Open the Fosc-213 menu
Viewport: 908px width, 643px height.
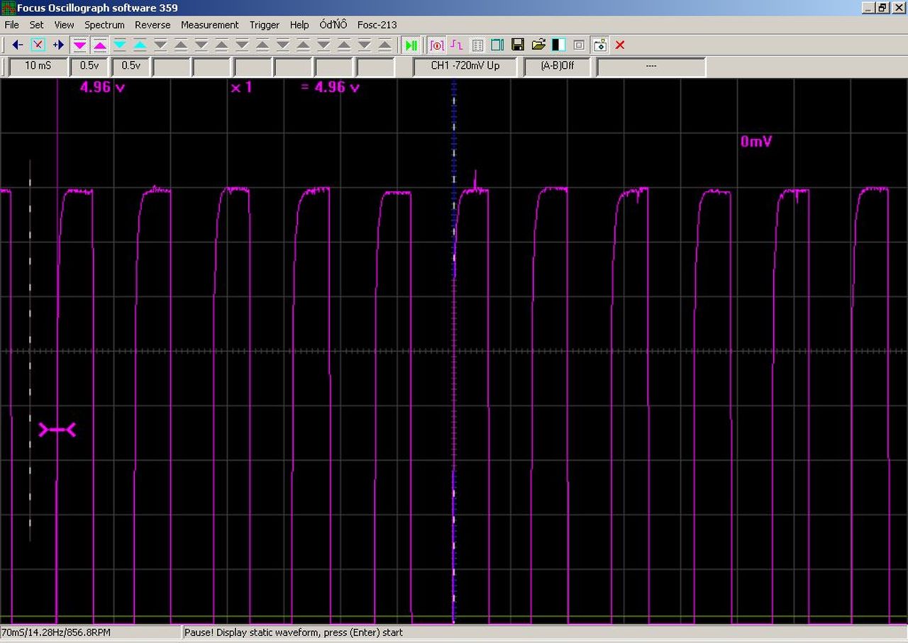click(x=377, y=25)
